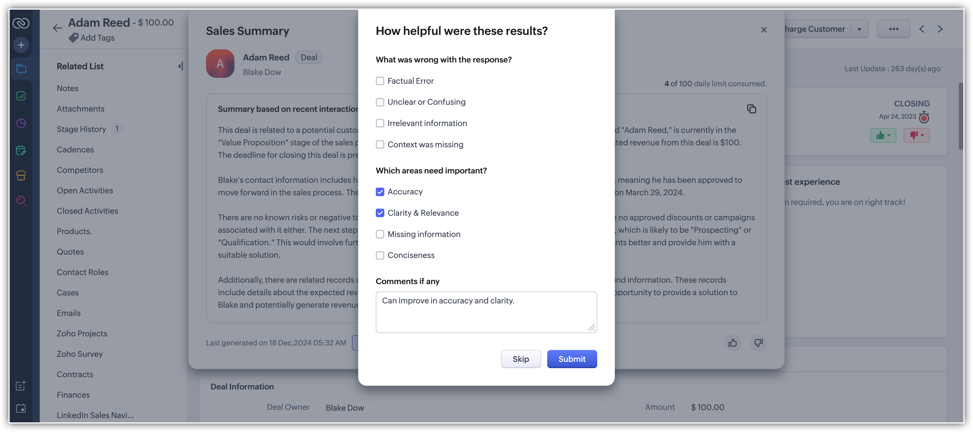Copy summary using the copy icon
Viewport: 973px width, 432px height.
pos(751,109)
